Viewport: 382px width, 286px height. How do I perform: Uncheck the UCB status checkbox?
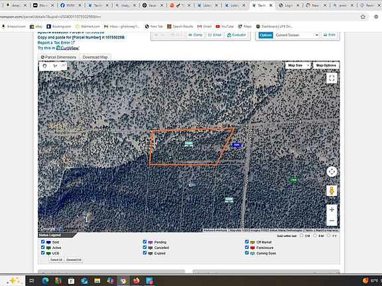pos(43,253)
